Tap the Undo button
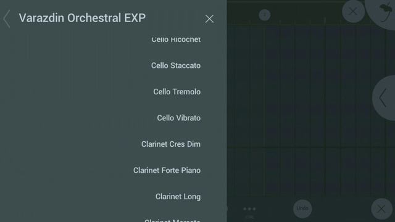 click(x=302, y=208)
